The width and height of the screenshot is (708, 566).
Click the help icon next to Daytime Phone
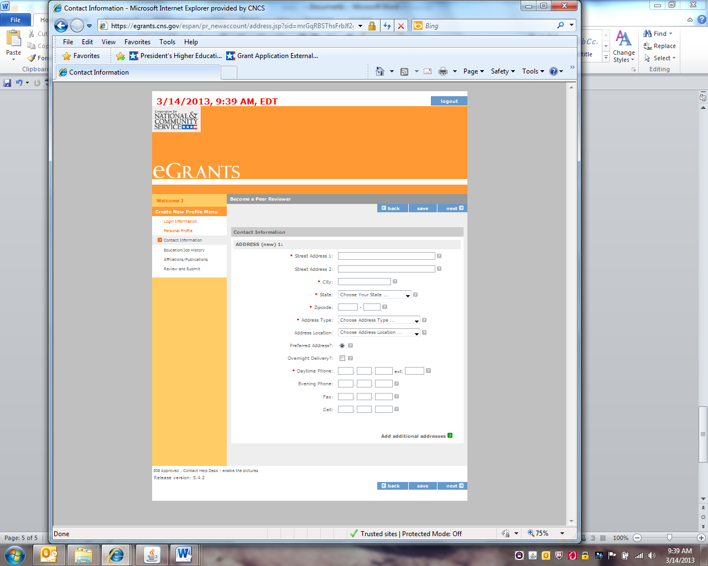pyautogui.click(x=428, y=371)
